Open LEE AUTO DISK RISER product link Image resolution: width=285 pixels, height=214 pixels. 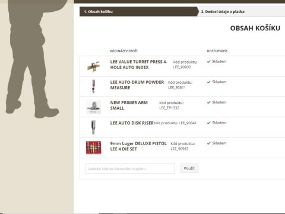(132, 123)
